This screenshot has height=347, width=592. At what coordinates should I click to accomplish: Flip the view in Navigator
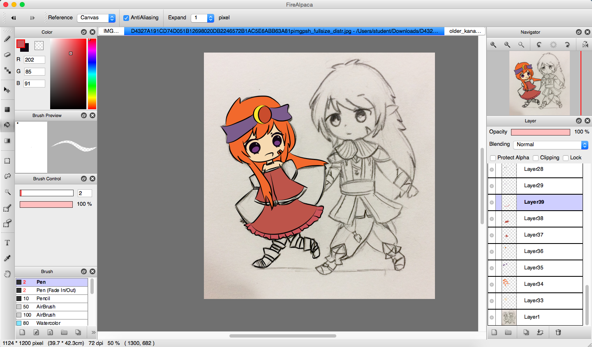pos(585,45)
